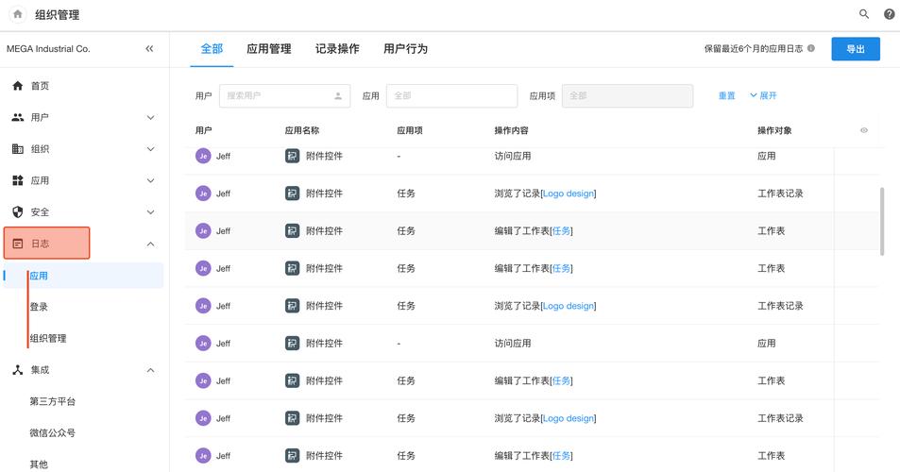Image resolution: width=900 pixels, height=472 pixels.
Task: Click the 重置 reset link
Action: pyautogui.click(x=726, y=96)
